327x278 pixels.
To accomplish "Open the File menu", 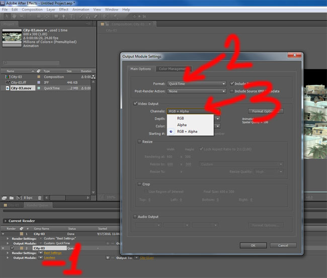I will point(5,10).
